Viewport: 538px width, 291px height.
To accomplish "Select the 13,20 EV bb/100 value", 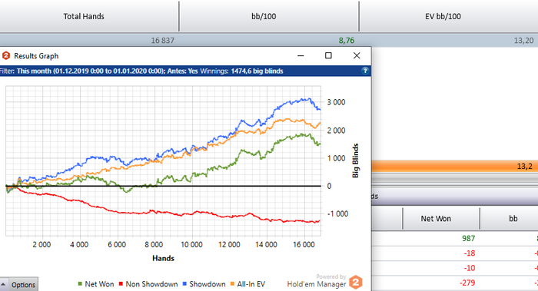I will 523,41.
